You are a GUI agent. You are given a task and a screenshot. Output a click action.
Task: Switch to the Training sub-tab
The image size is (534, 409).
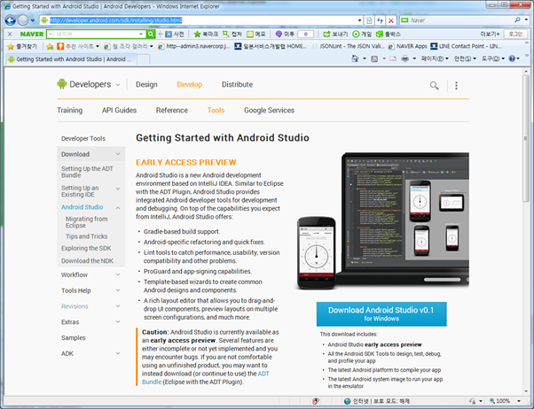click(70, 110)
